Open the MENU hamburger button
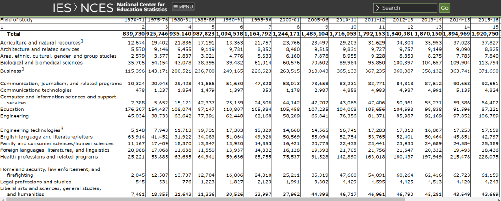 [x=183, y=6]
